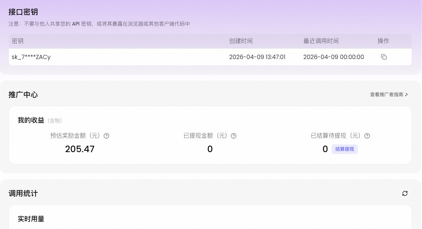Viewport: 422px width, 229px height.
Task: Click the last call time 2026-04-09 00:00:00
Action: [x=333, y=57]
